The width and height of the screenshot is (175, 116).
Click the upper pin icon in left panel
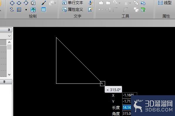(9, 30)
